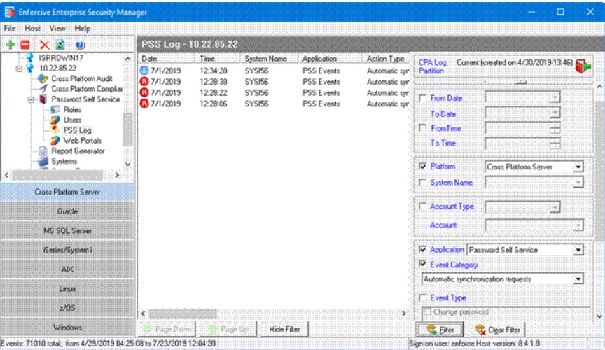Click the Enforcive app icon in the title bar
This screenshot has height=350, width=605.
[x=10, y=12]
